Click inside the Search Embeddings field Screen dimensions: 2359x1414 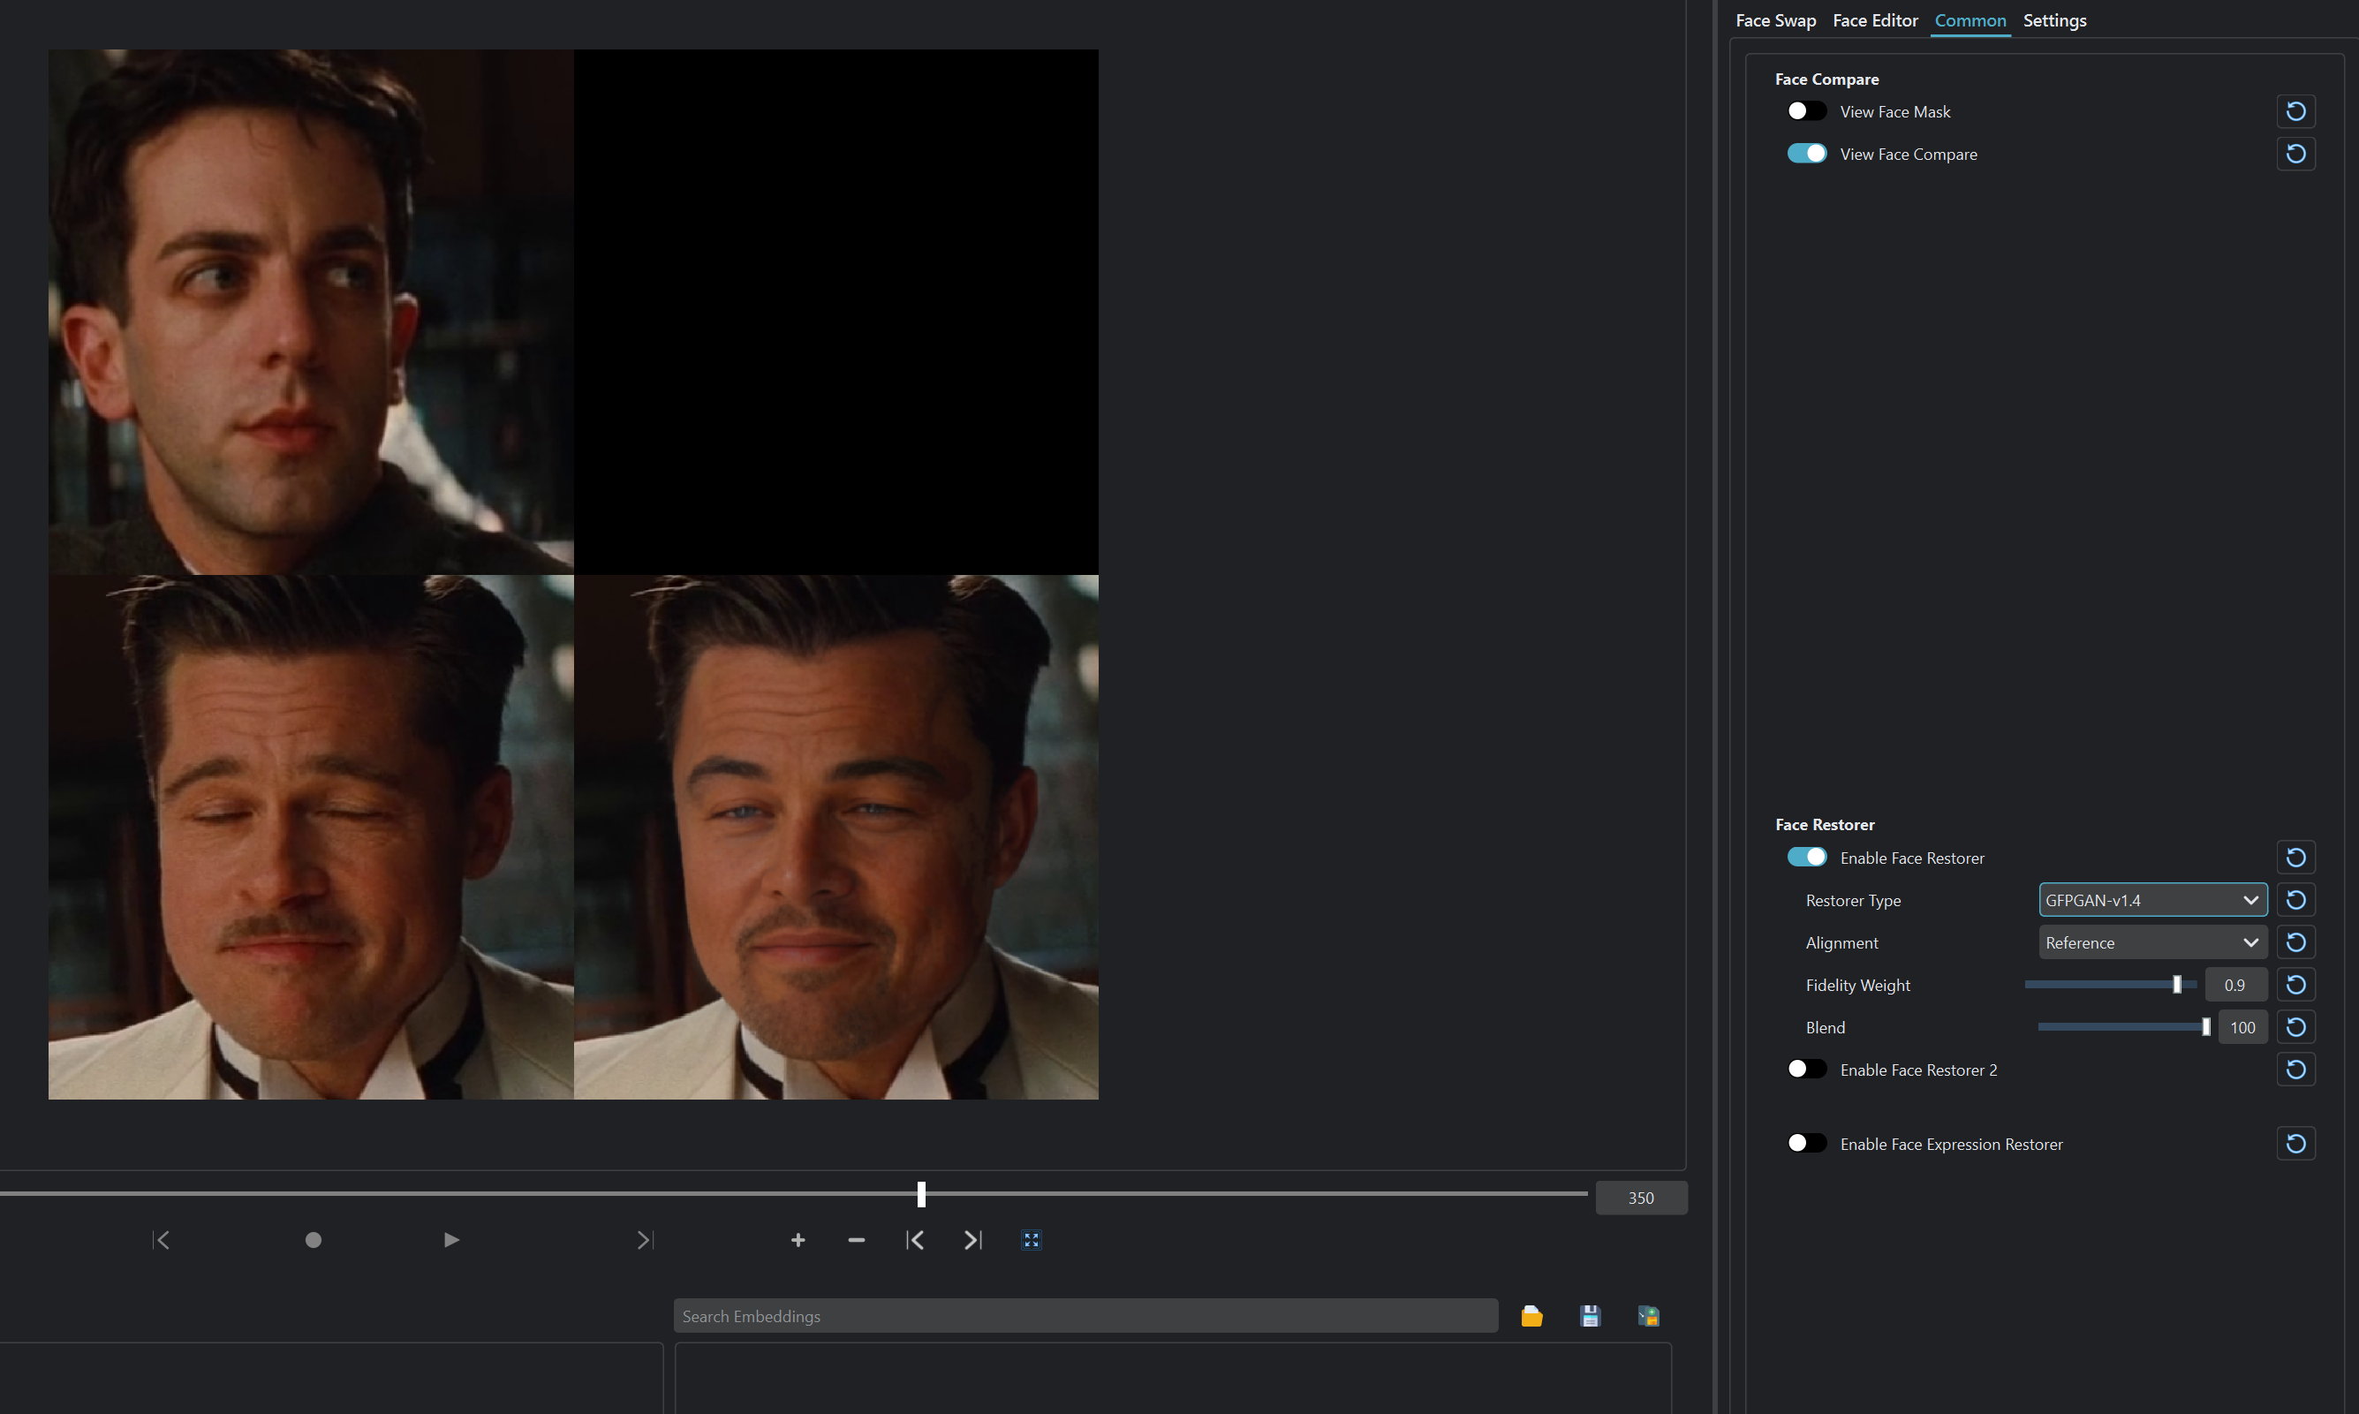tap(1085, 1315)
